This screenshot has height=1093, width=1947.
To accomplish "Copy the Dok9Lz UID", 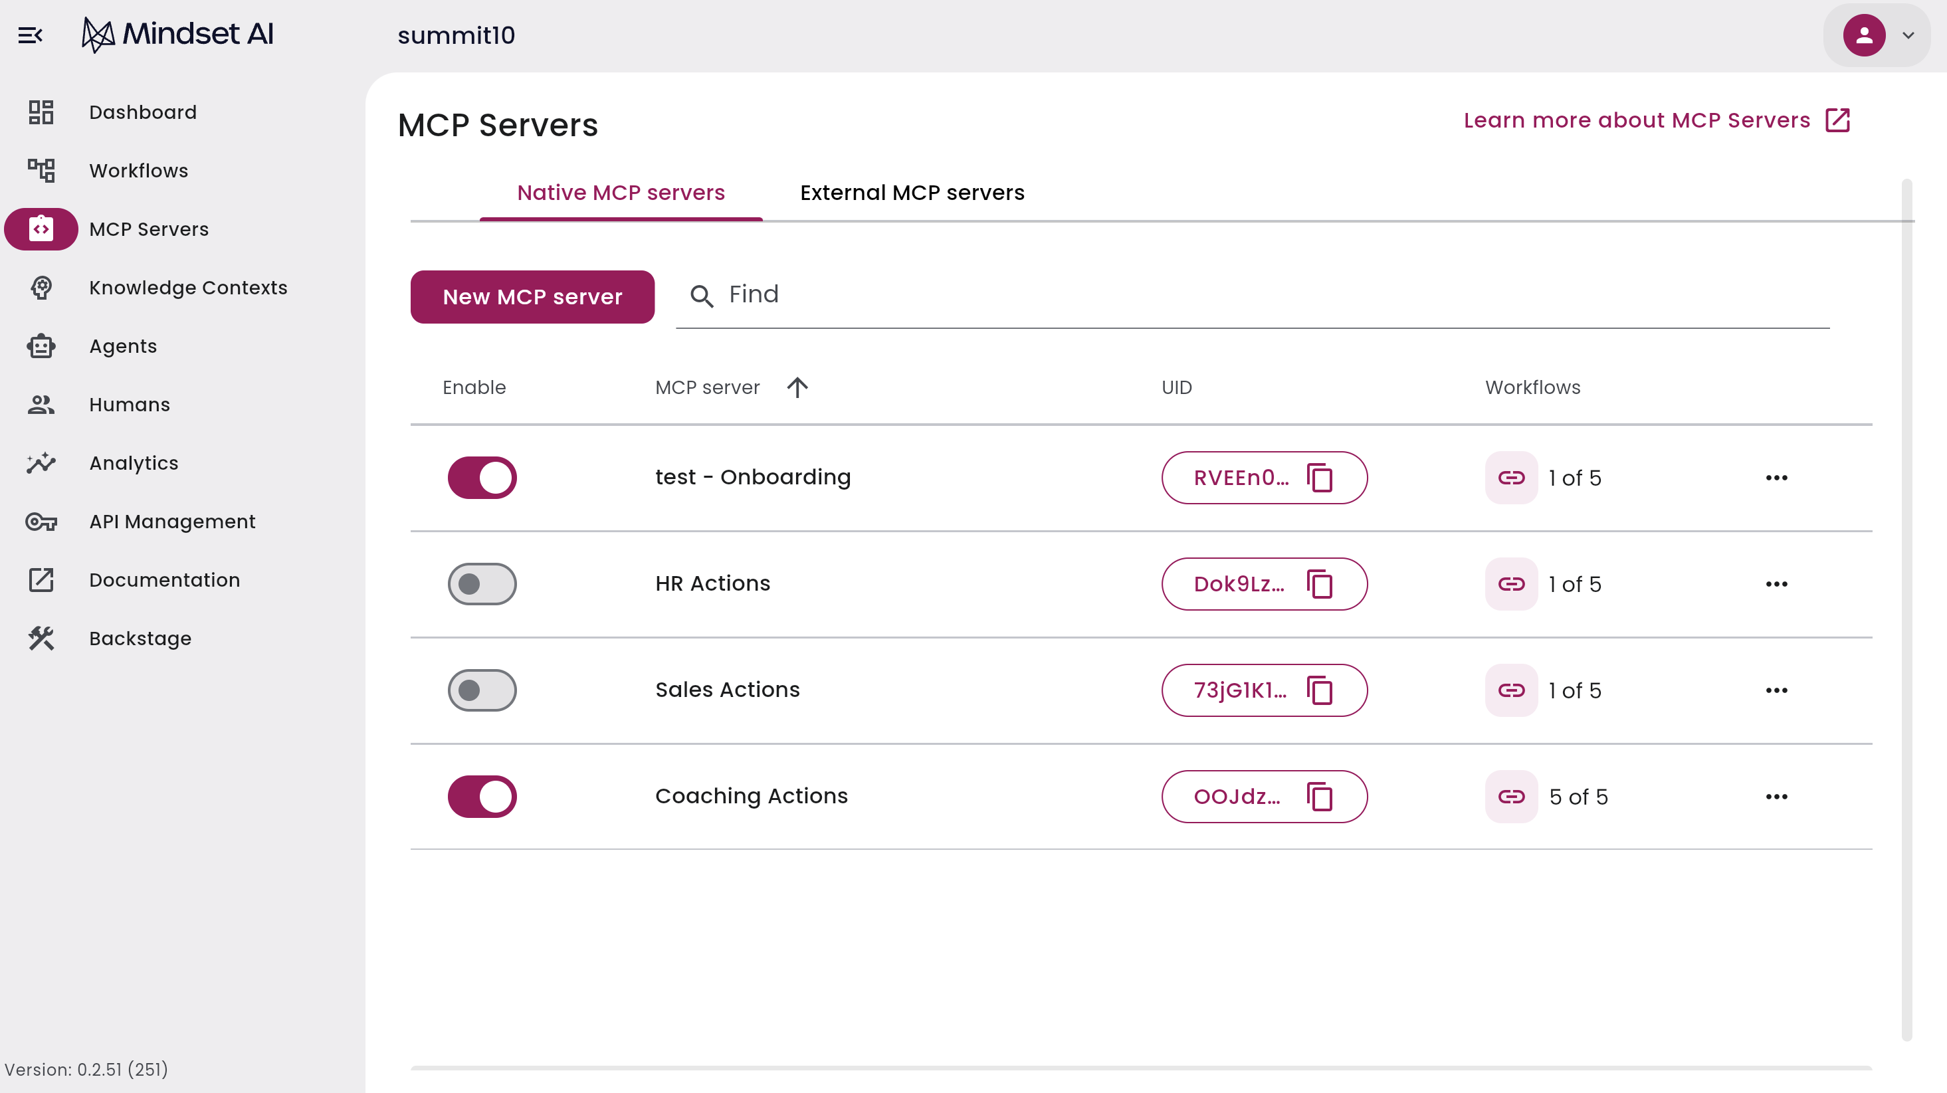I will click(1320, 583).
